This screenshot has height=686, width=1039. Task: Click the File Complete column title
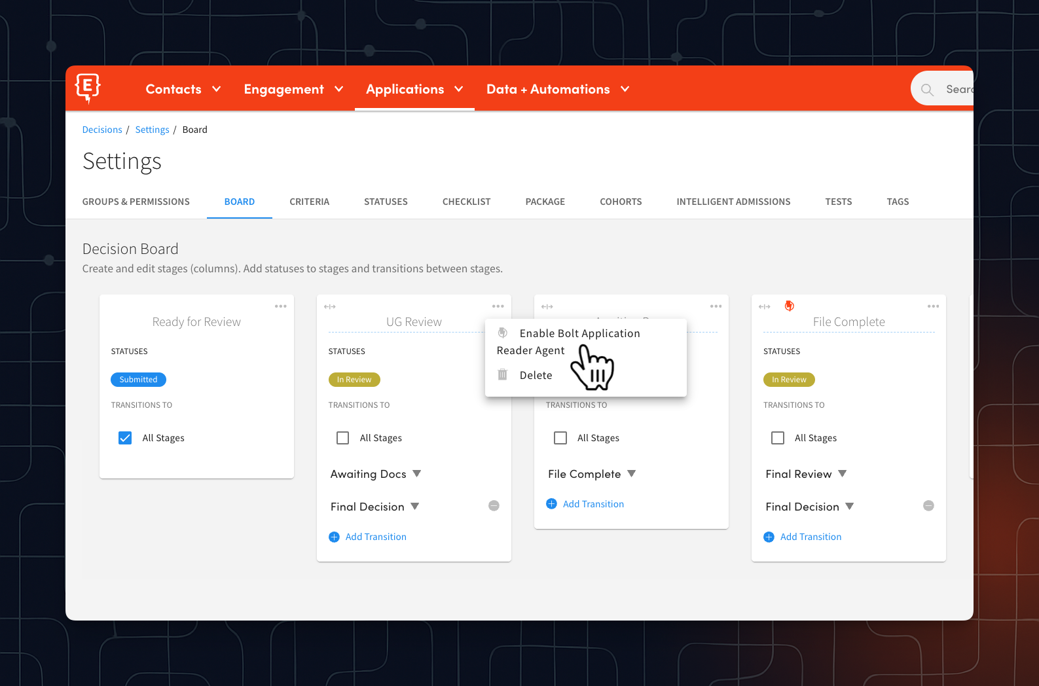coord(849,322)
